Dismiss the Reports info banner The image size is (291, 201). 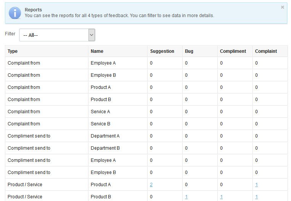(x=283, y=7)
